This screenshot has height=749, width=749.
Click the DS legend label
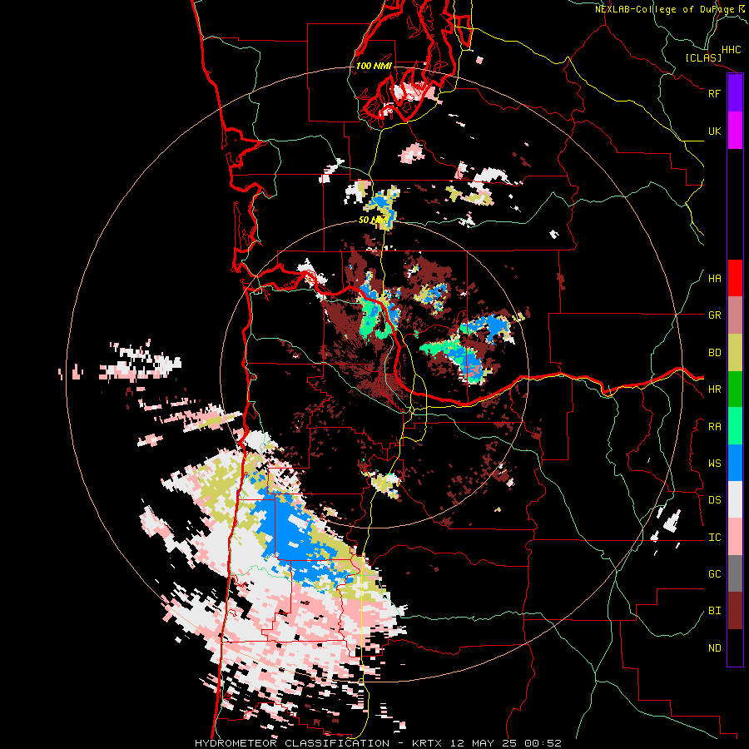coord(714,500)
